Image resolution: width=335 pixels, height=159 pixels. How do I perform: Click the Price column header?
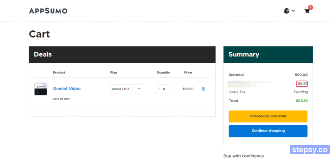click(x=188, y=72)
